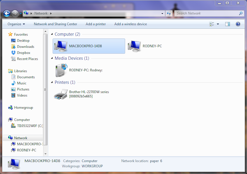Expand the chevron after Network breadcrumb
247x174 pixels.
(x=51, y=14)
